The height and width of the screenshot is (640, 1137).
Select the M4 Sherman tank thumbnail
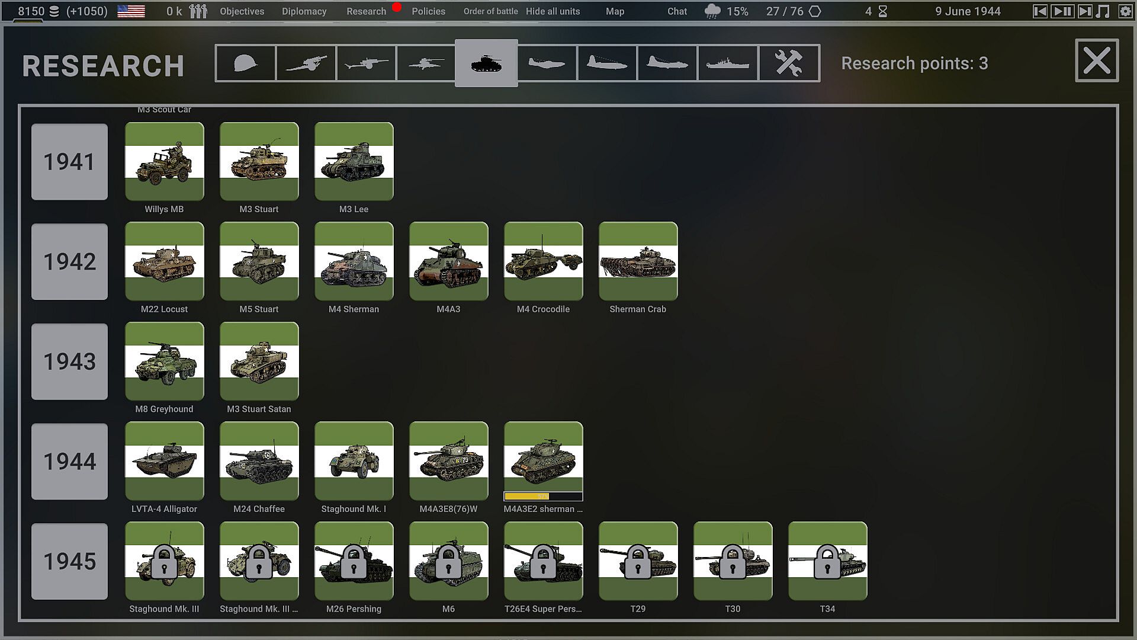354,261
